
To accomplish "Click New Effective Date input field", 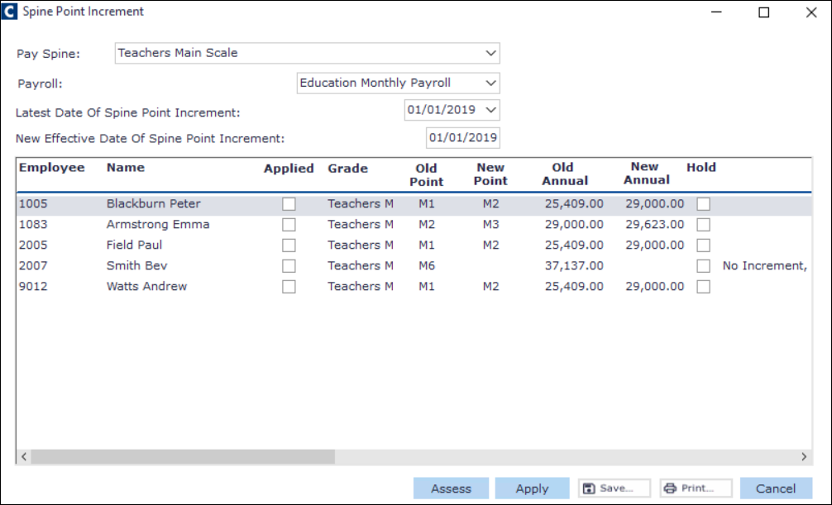I will tap(462, 138).
